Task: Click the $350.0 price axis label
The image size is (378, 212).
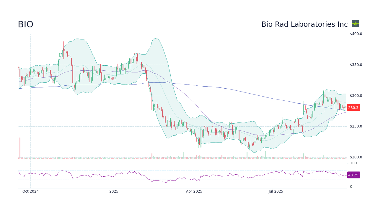Action: click(x=356, y=65)
